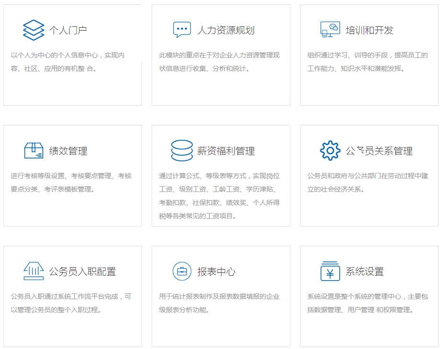Image resolution: width=443 pixels, height=349 pixels.
Task: Click the database stack icon for 薪资福利管理
Action: coord(182,151)
